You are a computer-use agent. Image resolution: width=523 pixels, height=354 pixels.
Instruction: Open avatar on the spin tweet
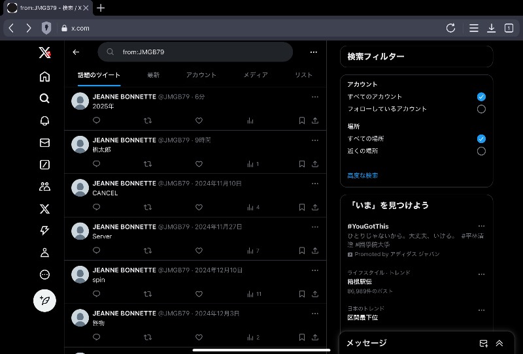tap(80, 274)
